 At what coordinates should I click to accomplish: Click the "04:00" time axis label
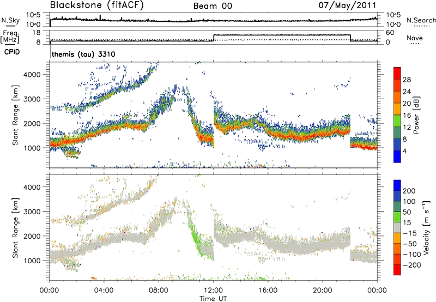click(x=104, y=291)
